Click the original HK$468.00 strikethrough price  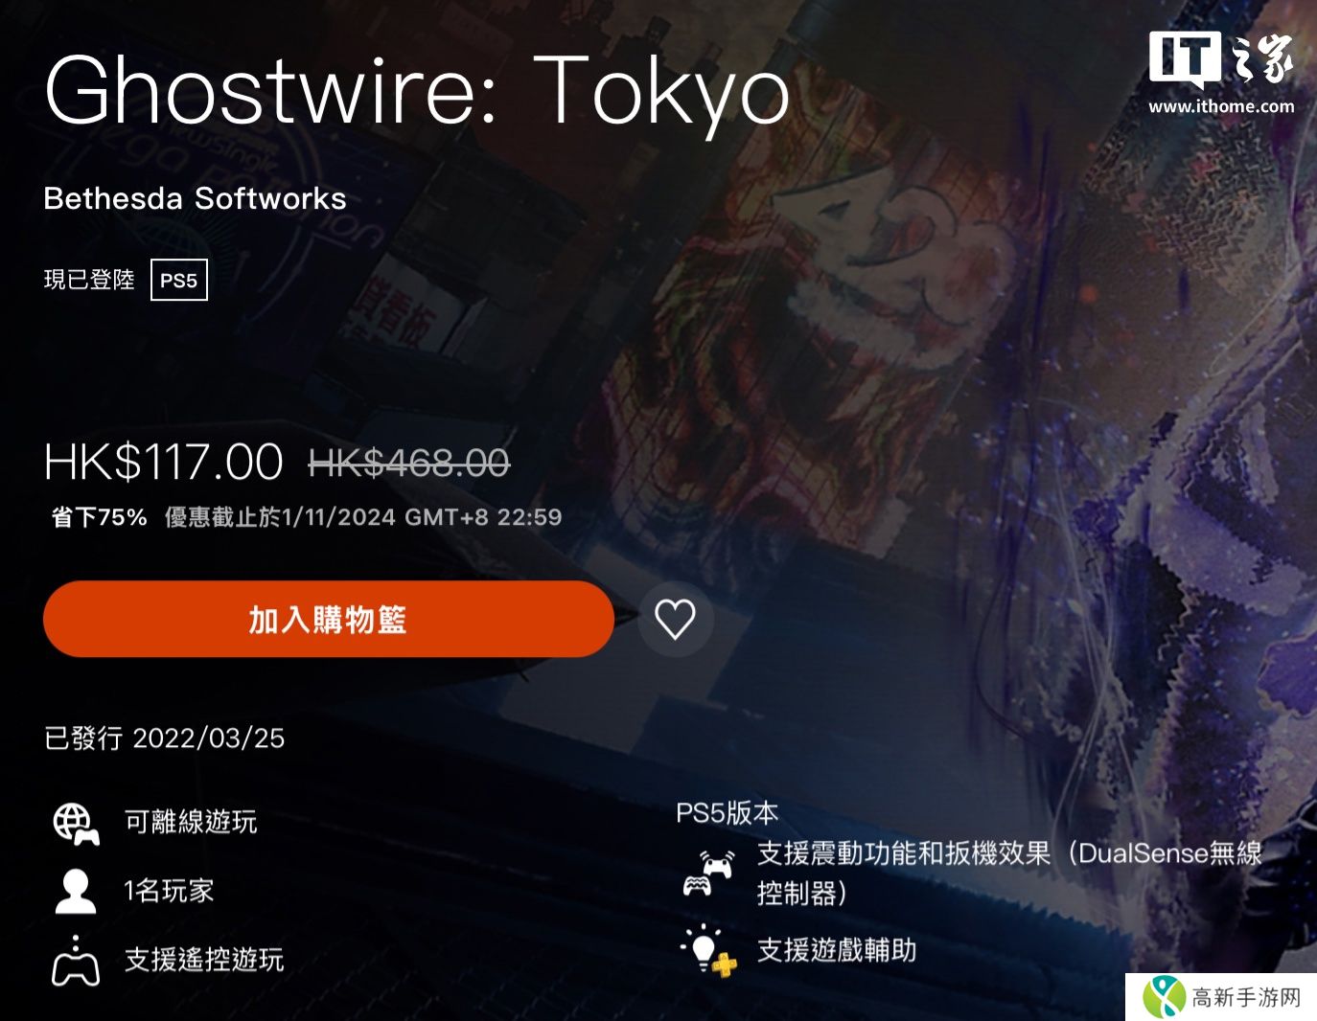[409, 464]
